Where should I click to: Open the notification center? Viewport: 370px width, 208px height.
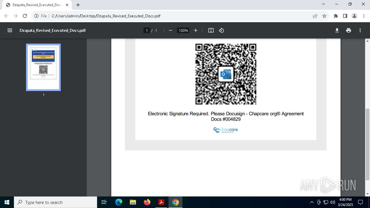360,202
